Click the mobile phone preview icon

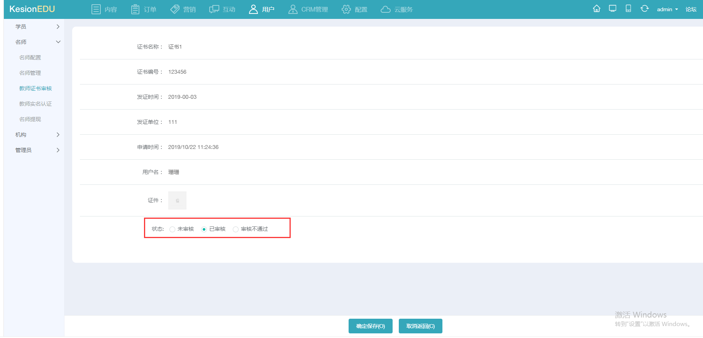(628, 8)
